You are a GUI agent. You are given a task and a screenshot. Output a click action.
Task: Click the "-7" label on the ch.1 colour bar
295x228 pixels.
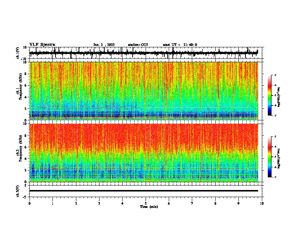click(x=275, y=115)
